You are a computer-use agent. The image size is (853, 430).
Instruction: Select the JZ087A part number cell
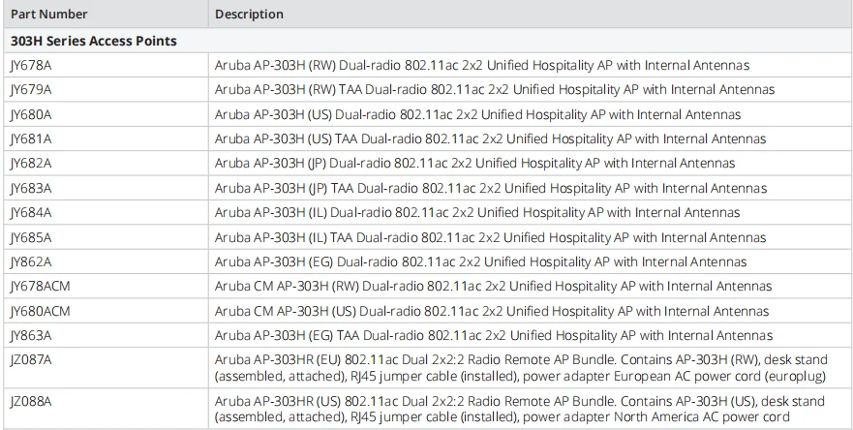tap(31, 360)
